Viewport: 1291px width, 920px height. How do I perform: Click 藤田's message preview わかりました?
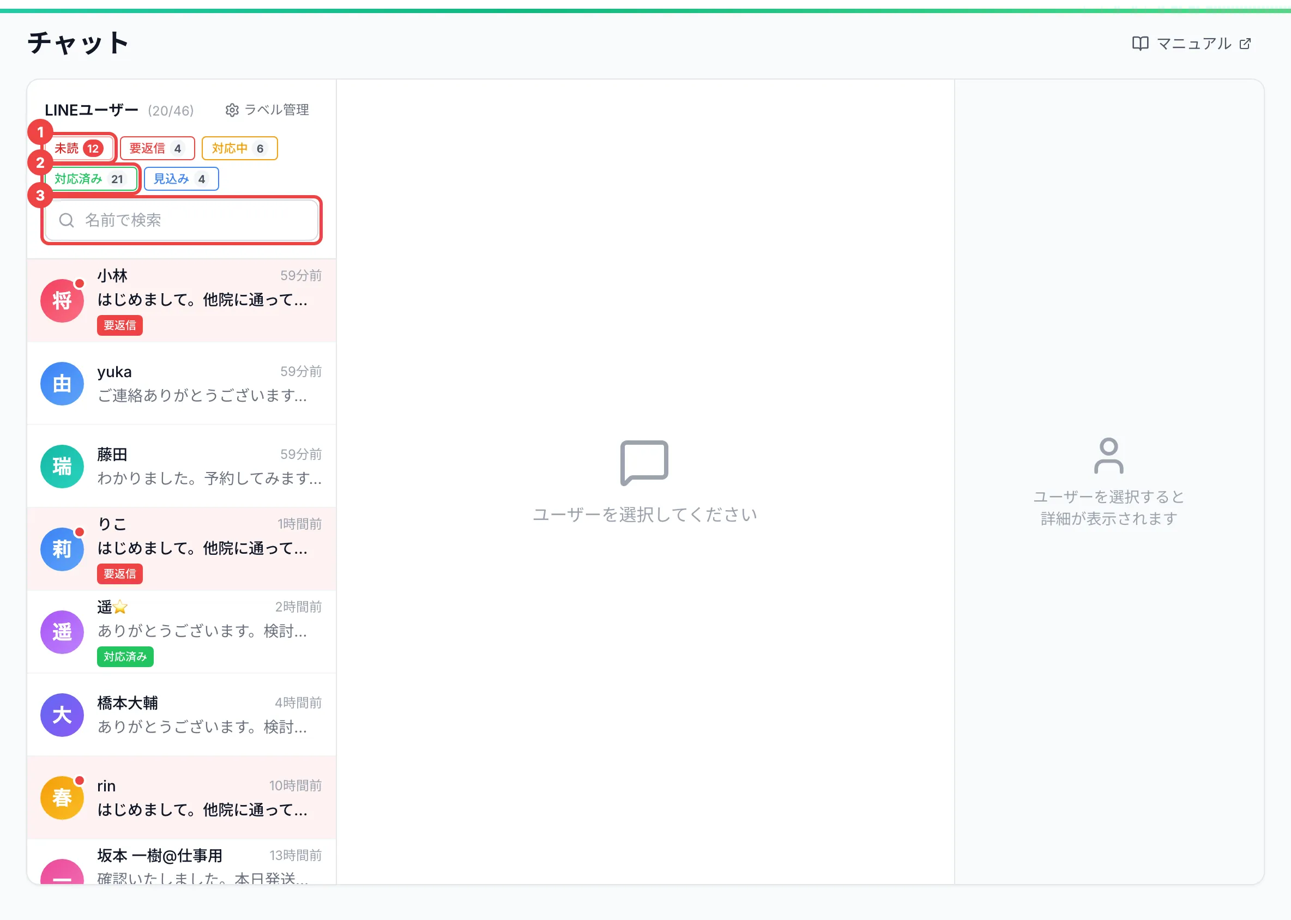pos(209,478)
